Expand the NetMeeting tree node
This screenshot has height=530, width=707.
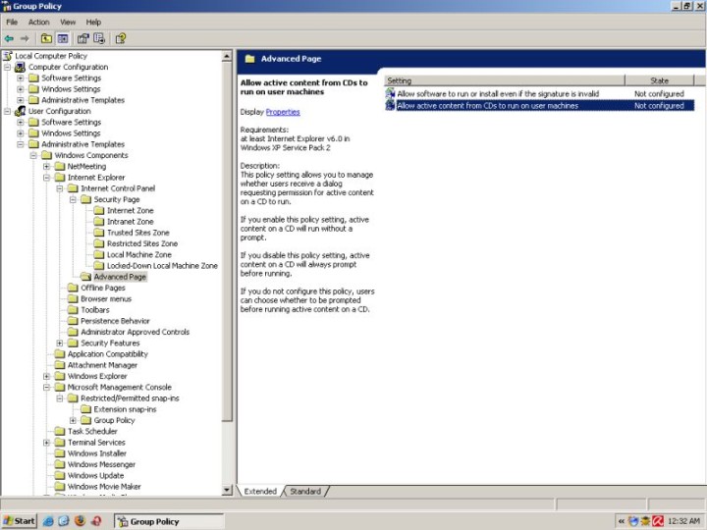[46, 167]
